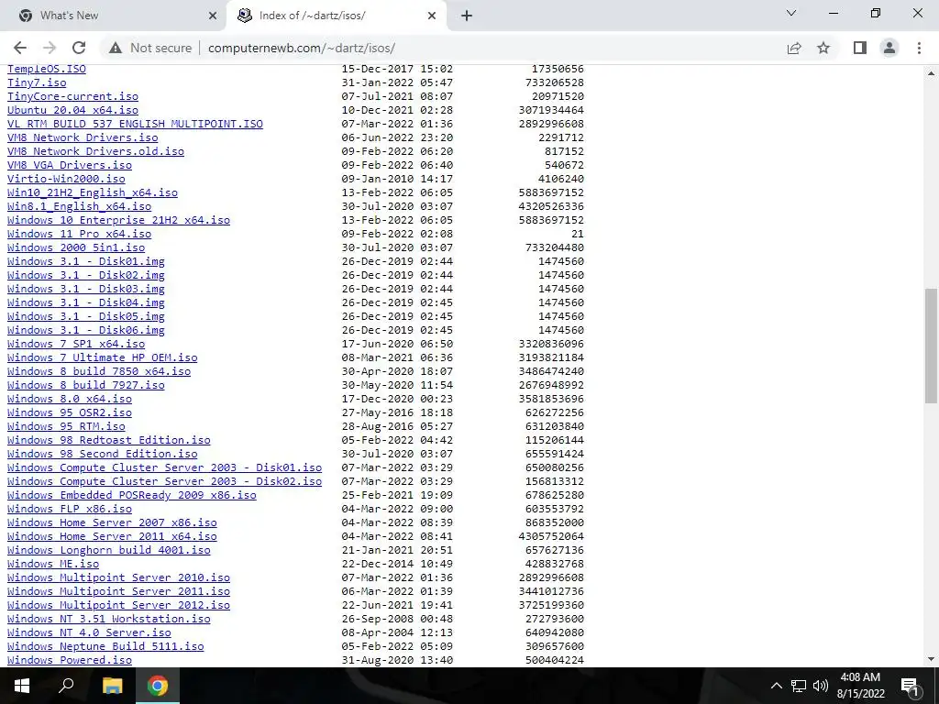939x704 pixels.
Task: Open the Tiny7.iso link
Action: 37,82
